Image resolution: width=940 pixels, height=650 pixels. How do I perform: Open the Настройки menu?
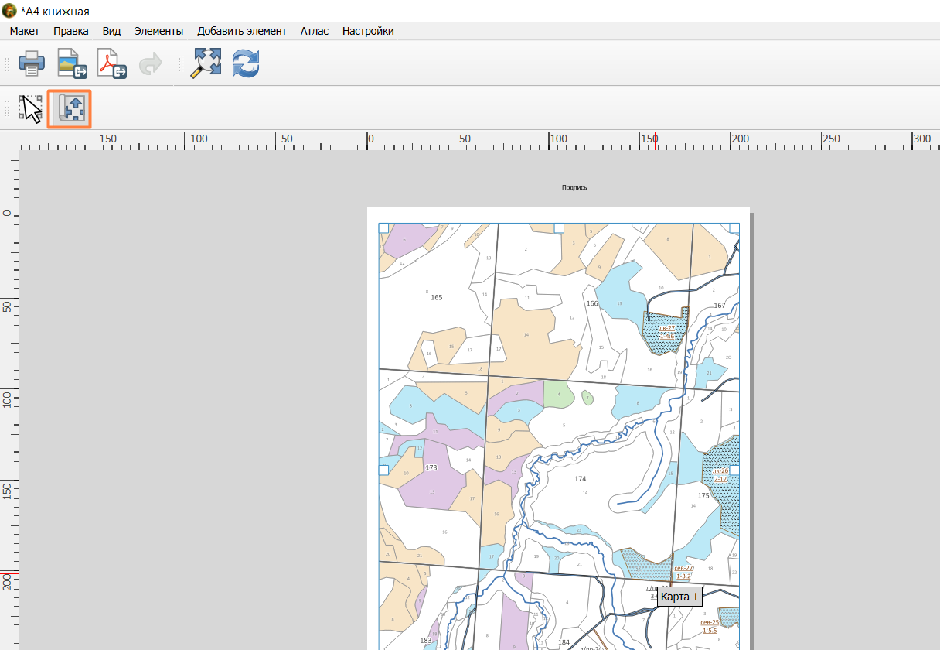(368, 31)
